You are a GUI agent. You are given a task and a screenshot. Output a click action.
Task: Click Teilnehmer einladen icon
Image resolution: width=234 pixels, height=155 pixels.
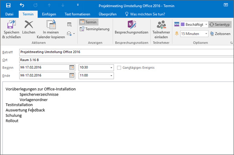pyautogui.click(x=161, y=25)
